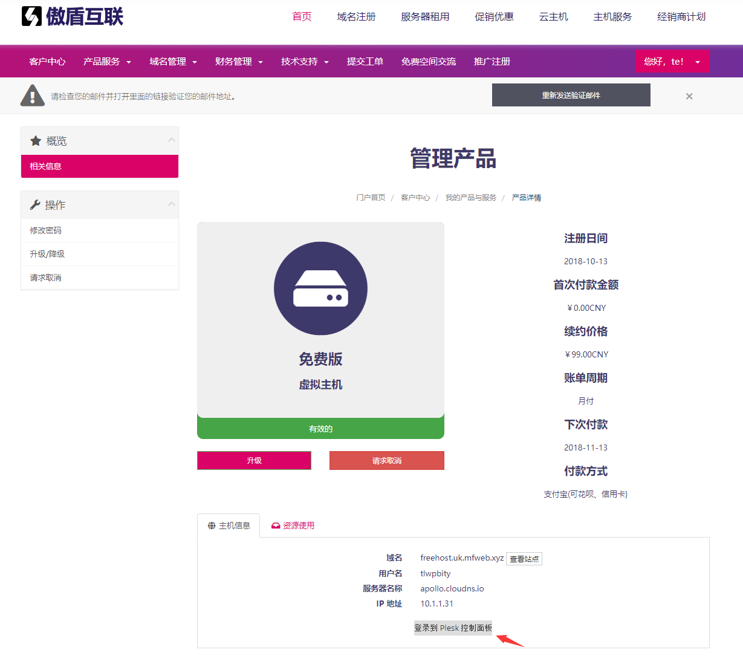Click the 产品详情 breadcrumb
The image size is (743, 667).
527,198
